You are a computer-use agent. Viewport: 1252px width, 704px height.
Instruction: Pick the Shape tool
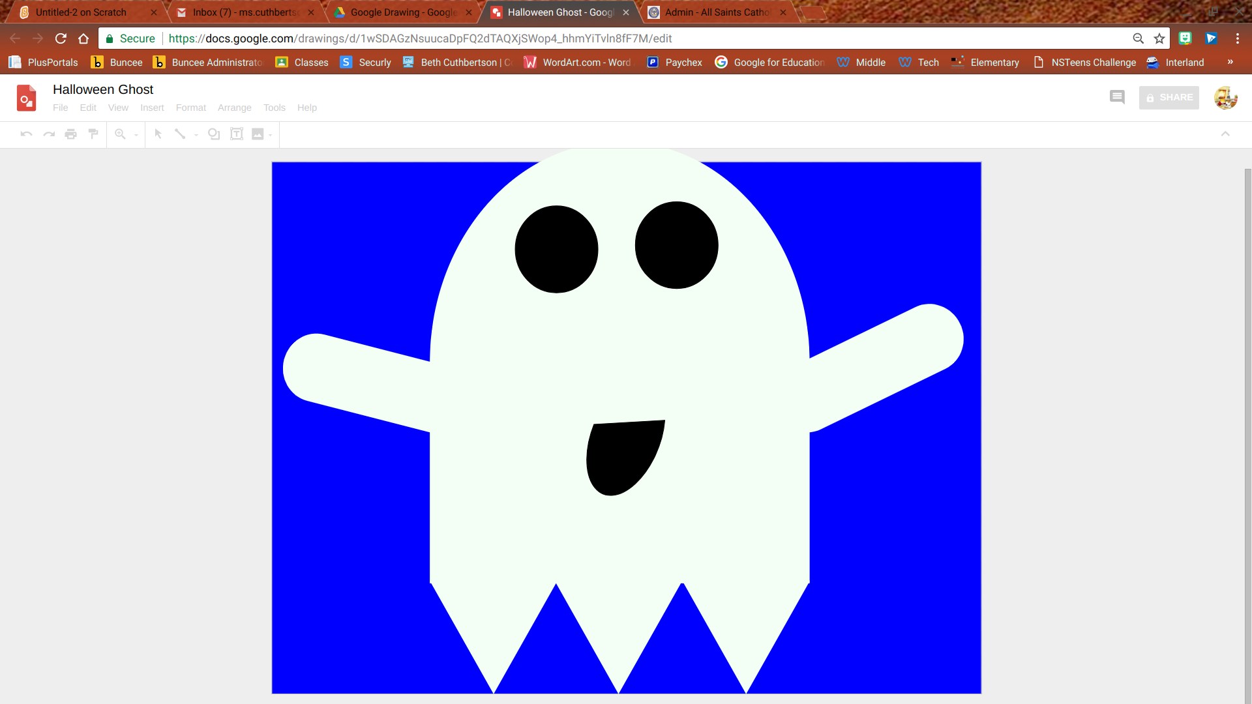coord(214,134)
